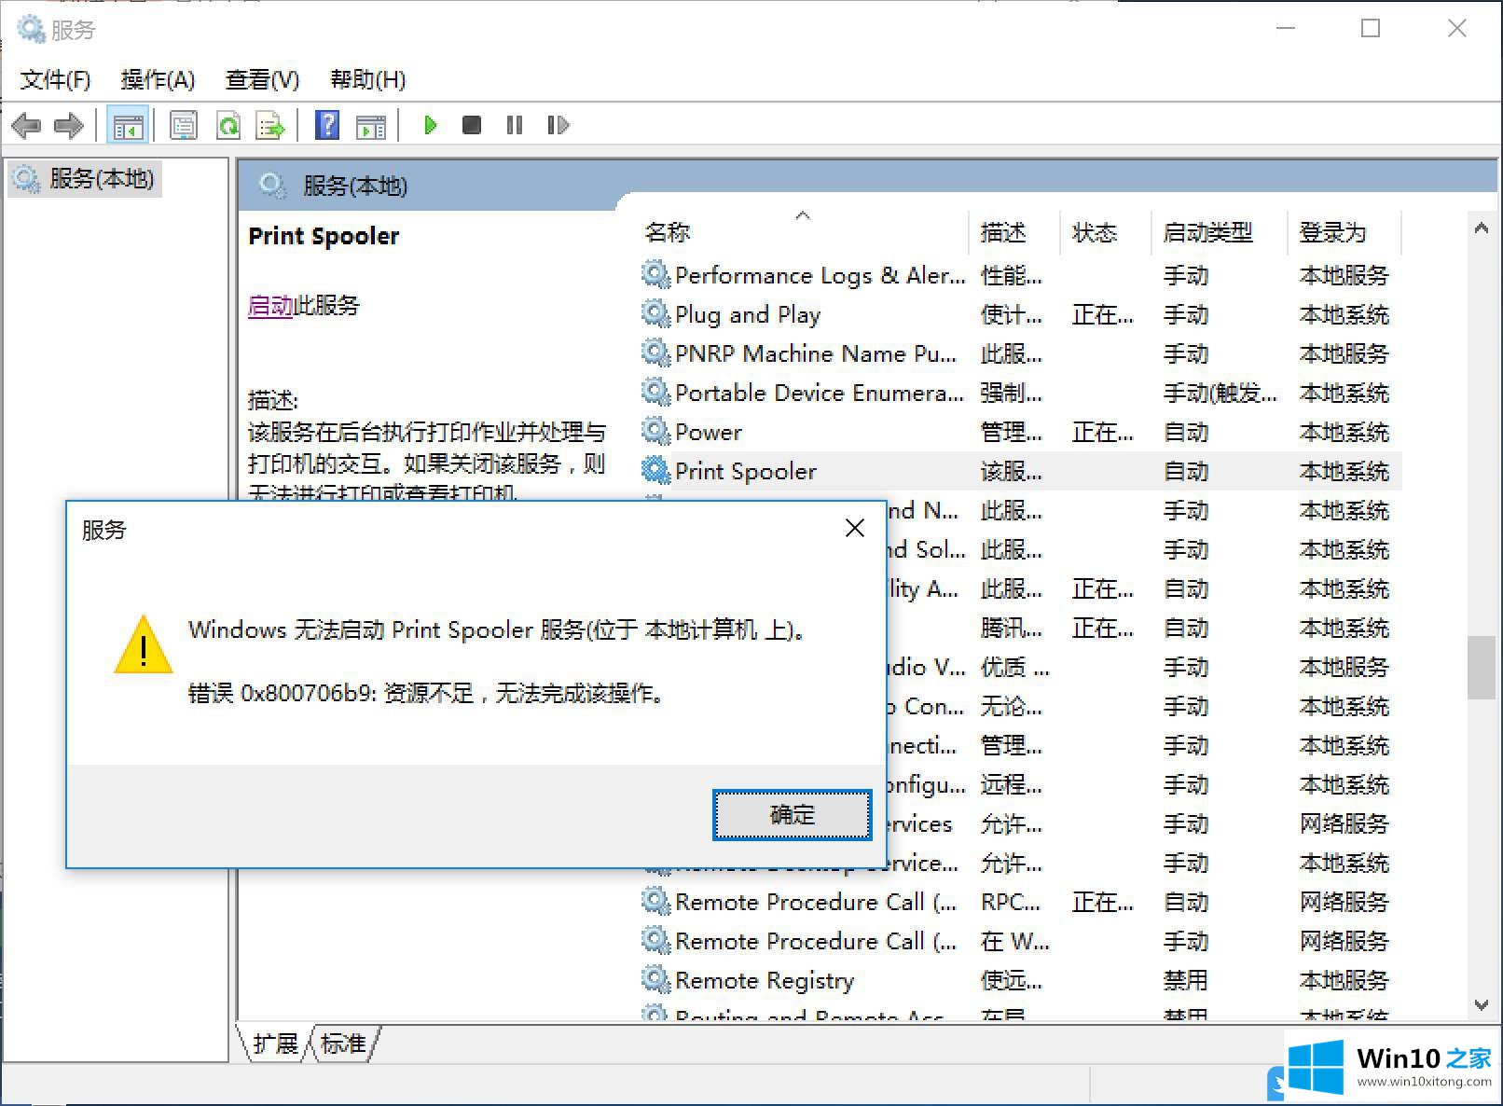Select Portable Device Enumerator gear icon
This screenshot has height=1106, width=1503.
[655, 393]
